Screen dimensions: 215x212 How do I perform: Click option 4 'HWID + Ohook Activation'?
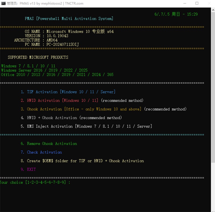click(x=71, y=118)
